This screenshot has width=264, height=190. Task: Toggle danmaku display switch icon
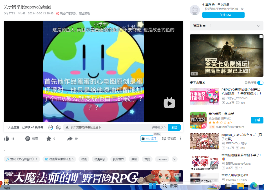[51, 127]
